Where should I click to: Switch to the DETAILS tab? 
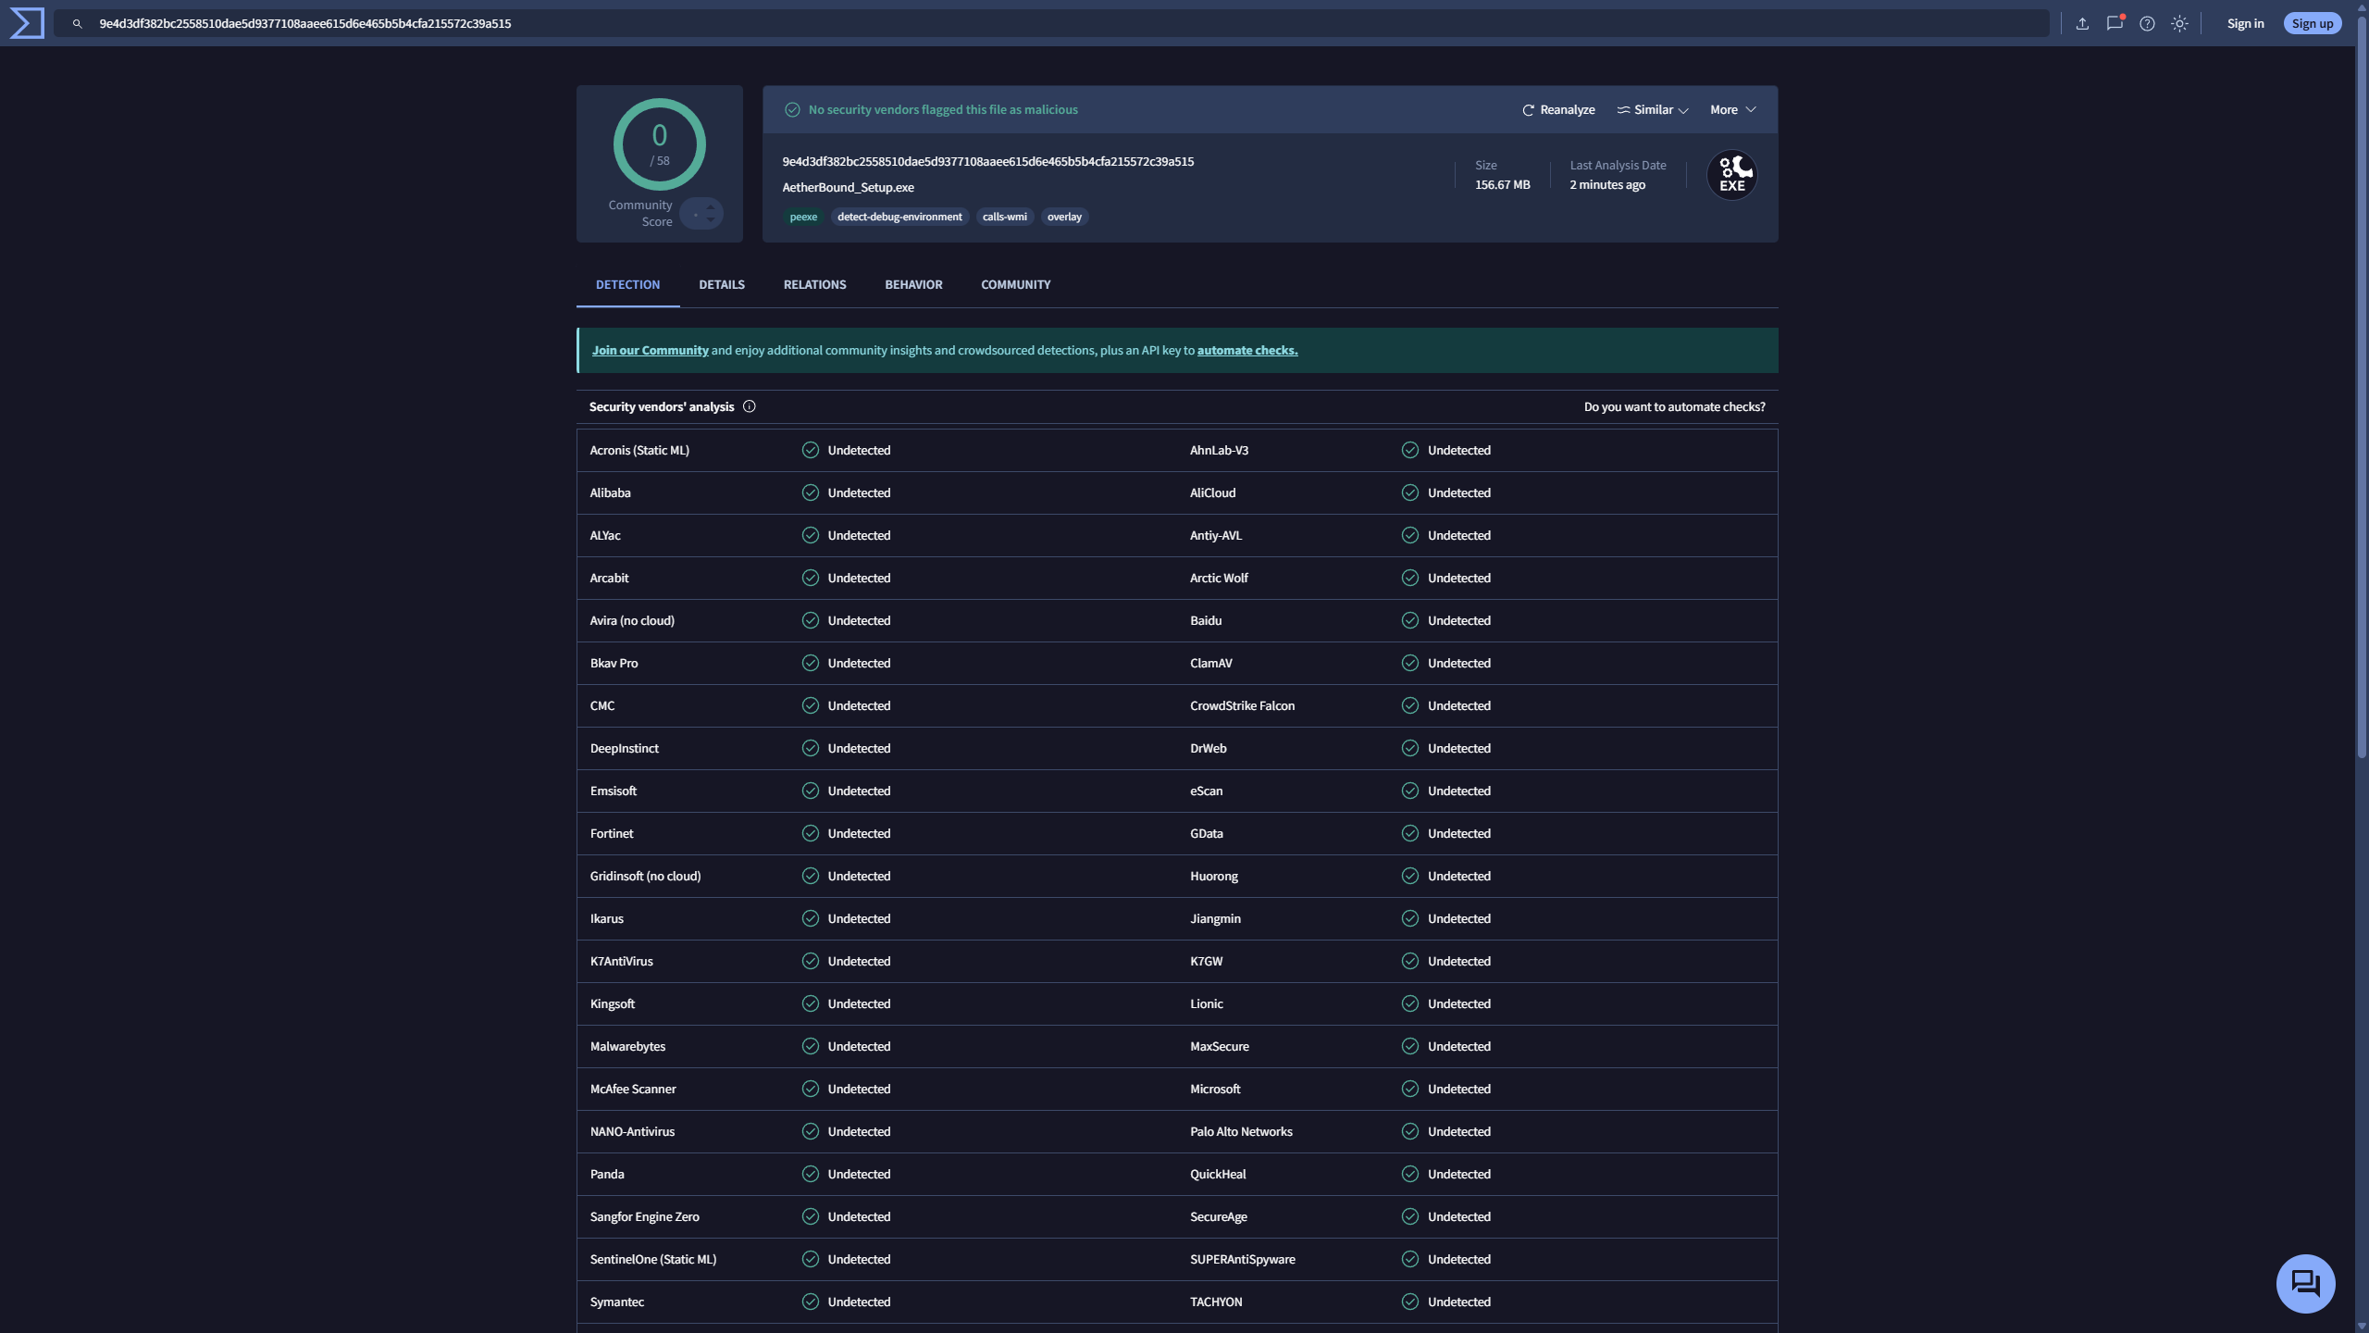(721, 284)
